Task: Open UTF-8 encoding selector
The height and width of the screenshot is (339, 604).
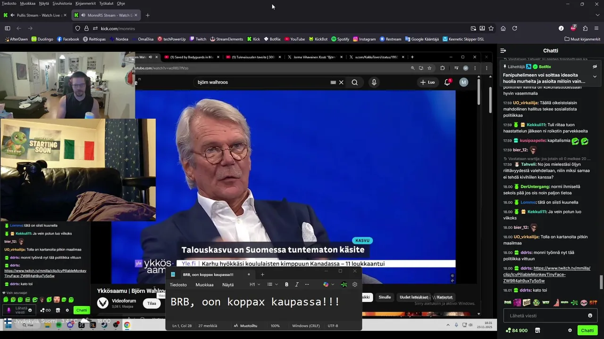Action: (x=333, y=326)
